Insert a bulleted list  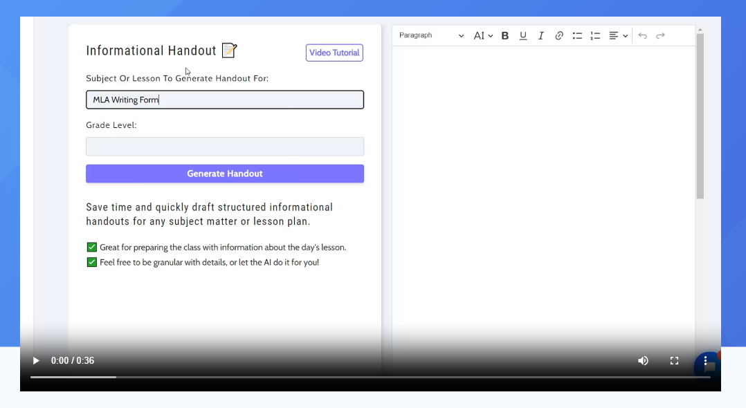pos(577,36)
